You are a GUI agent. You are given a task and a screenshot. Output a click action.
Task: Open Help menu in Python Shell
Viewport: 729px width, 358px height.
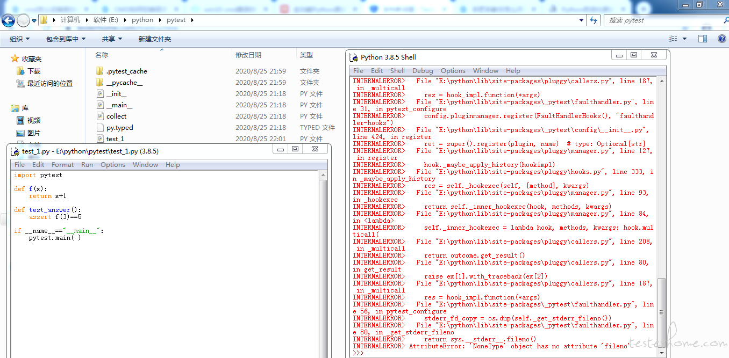[513, 70]
